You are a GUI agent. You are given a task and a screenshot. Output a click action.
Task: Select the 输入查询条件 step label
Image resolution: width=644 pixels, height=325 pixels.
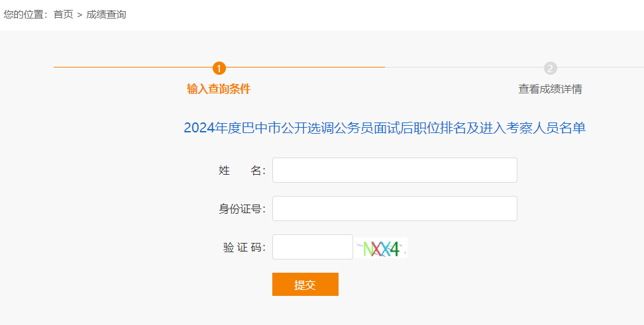coord(219,89)
